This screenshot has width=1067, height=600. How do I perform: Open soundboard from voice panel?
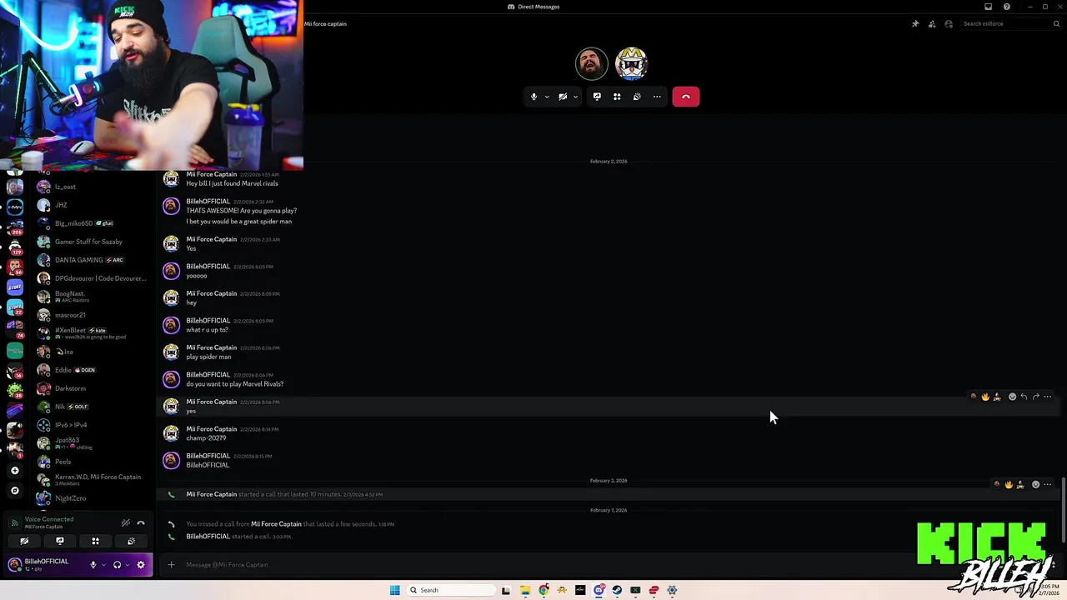[131, 542]
